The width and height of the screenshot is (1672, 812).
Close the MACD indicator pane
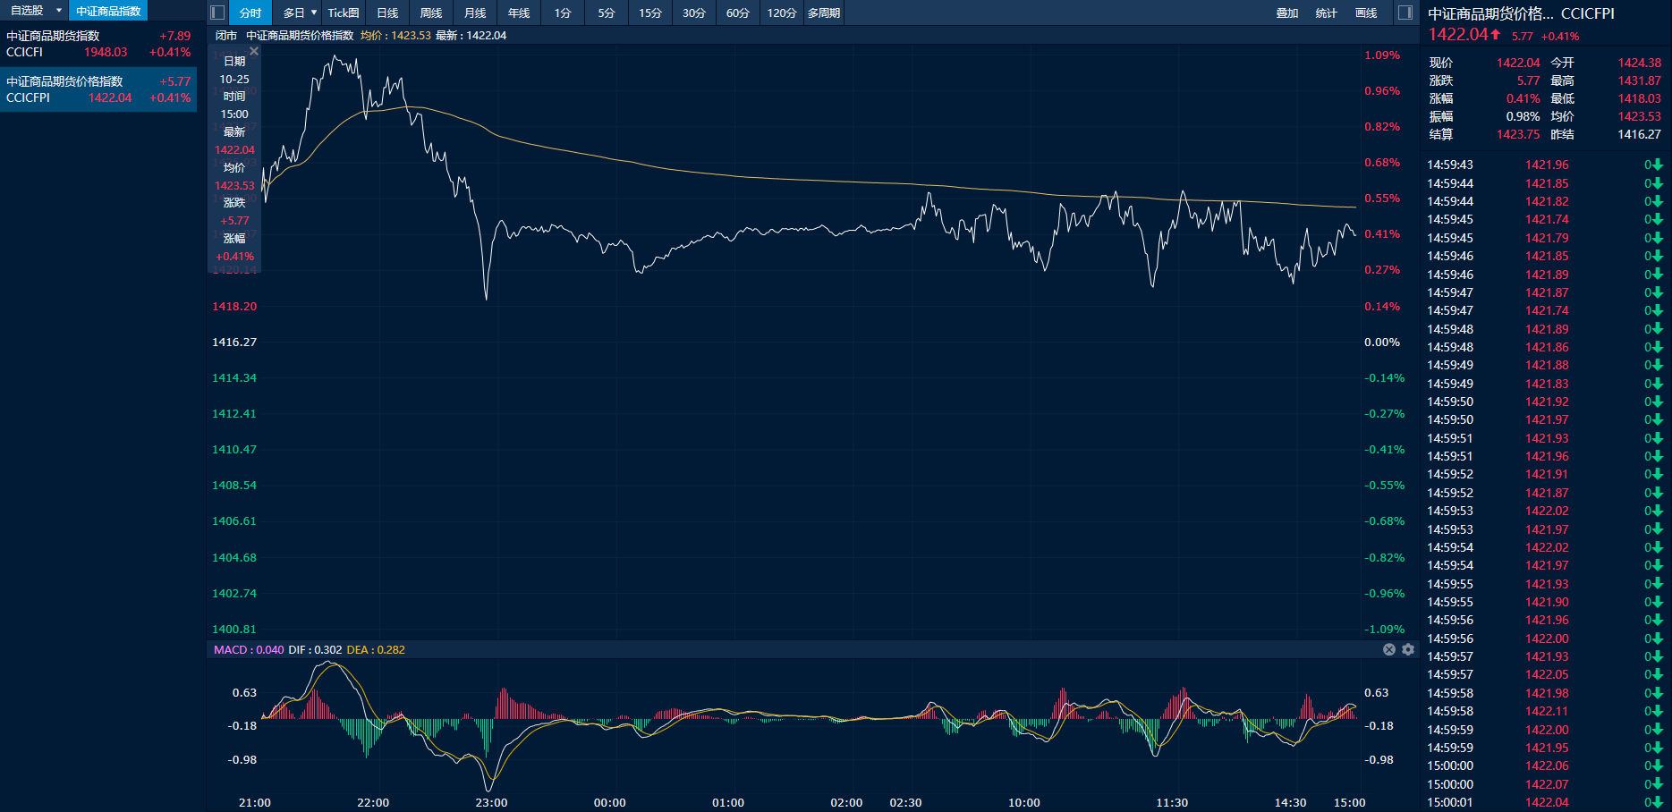[1389, 649]
